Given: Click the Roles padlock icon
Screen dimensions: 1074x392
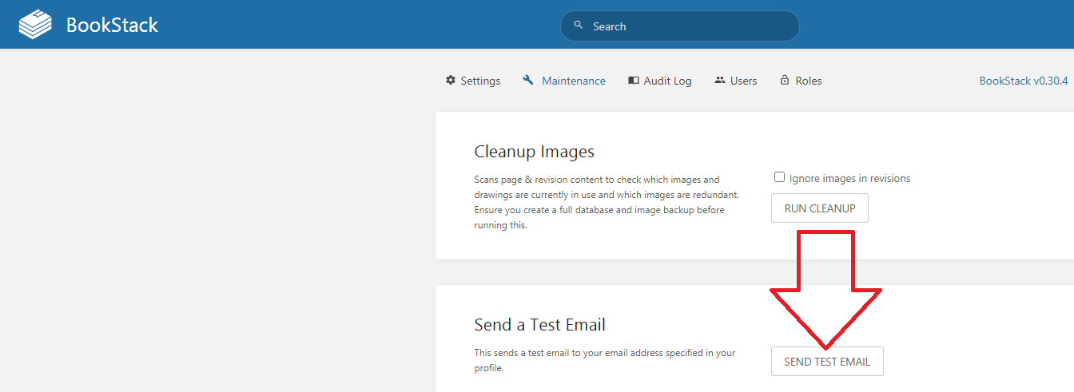Looking at the screenshot, I should coord(785,80).
